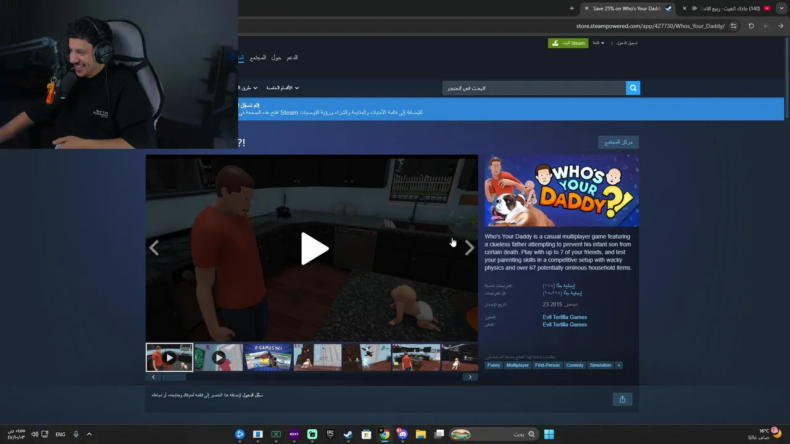Screen dimensions: 790x444
Task: Open the About menu item (حول)
Action: click(276, 57)
